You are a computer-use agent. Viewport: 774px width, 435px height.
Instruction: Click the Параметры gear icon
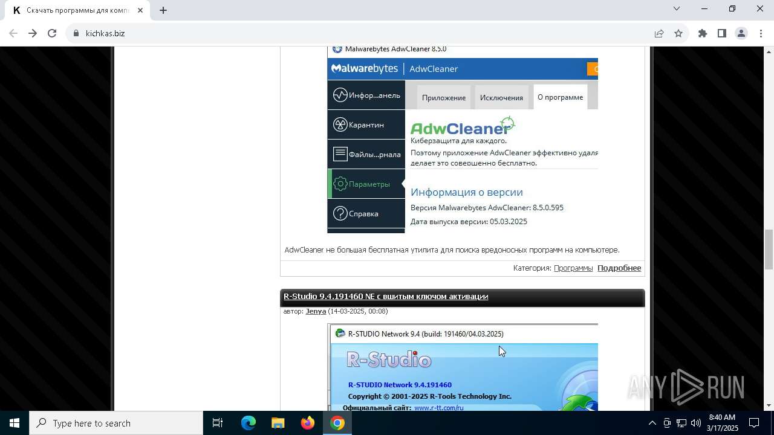(340, 184)
